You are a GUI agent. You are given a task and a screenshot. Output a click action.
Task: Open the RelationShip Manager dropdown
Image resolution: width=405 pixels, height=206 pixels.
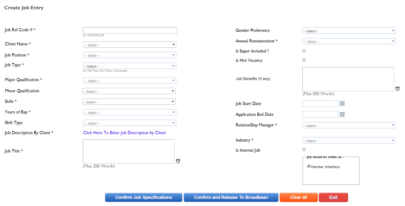point(349,125)
